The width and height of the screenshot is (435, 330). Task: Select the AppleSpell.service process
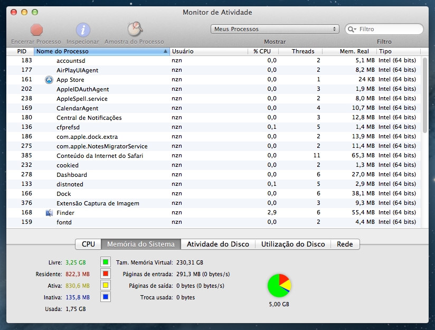click(213, 99)
